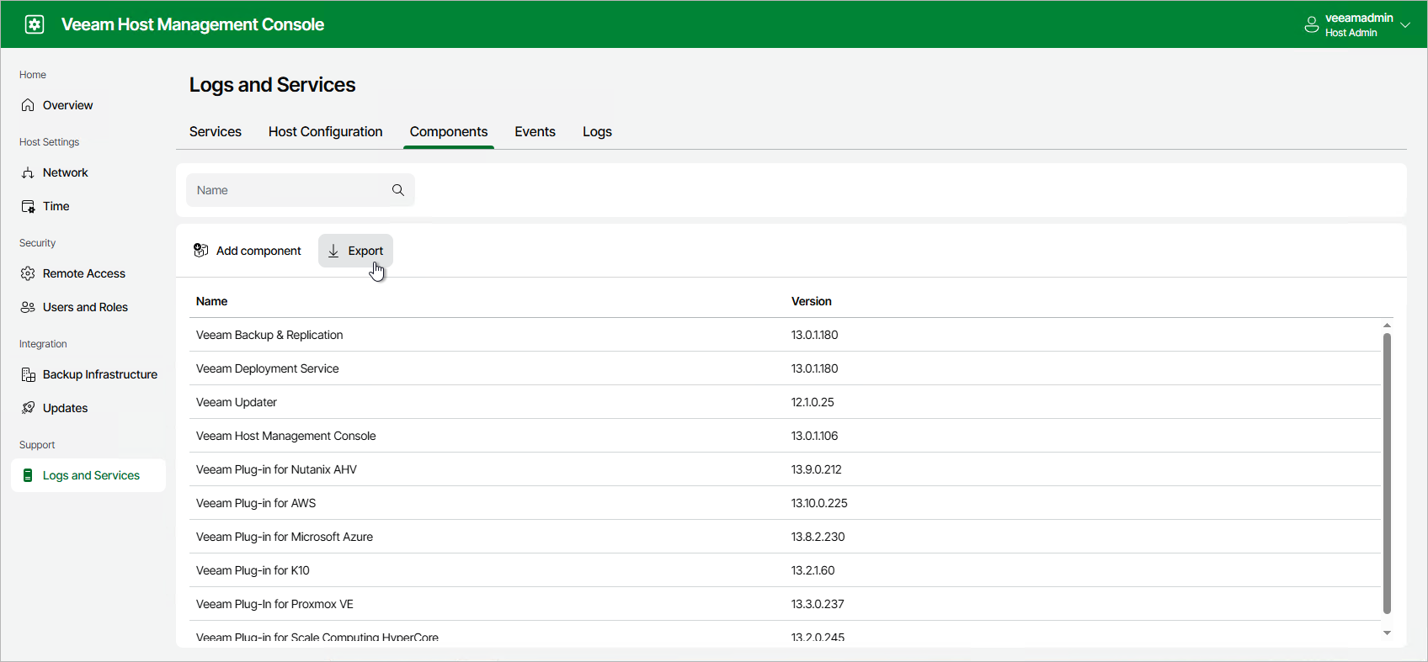Screen dimensions: 1428x662
Task: Select the Veeam Backup & Replication row
Action: 785,335
